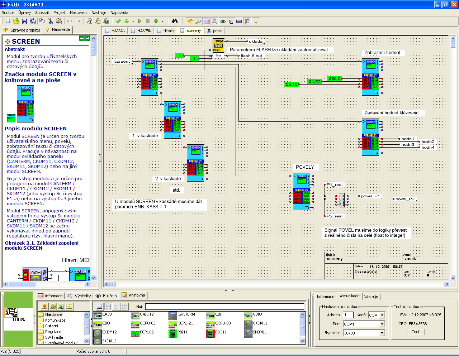Image resolution: width=459 pixels, height=356 pixels.
Task: Click the green checkmark compile icon
Action: tap(118, 21)
